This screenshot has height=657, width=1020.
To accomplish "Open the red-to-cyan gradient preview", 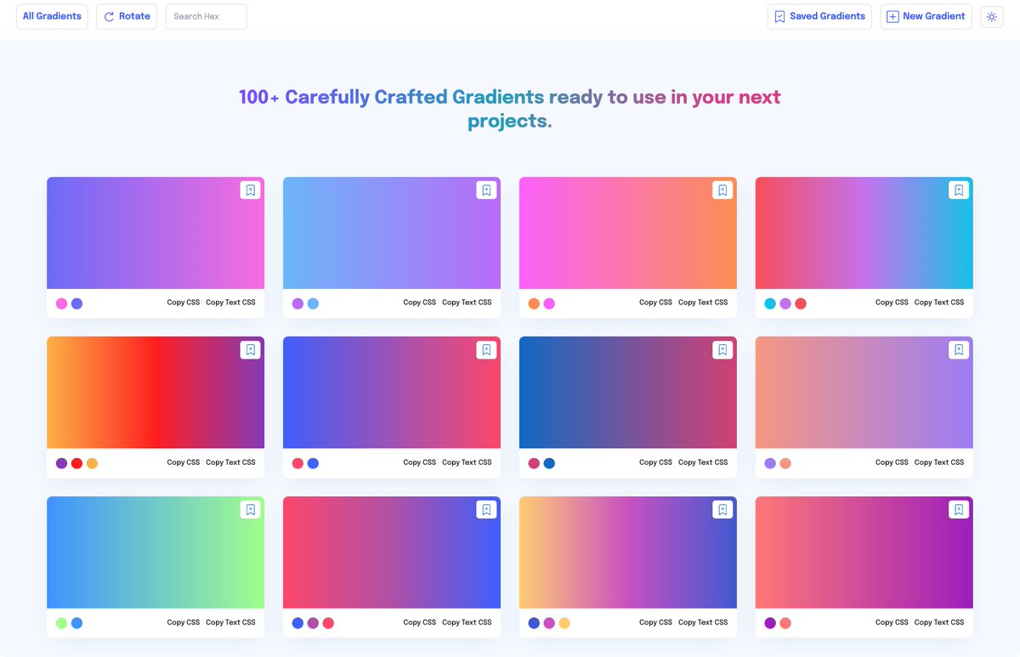I will click(x=864, y=233).
